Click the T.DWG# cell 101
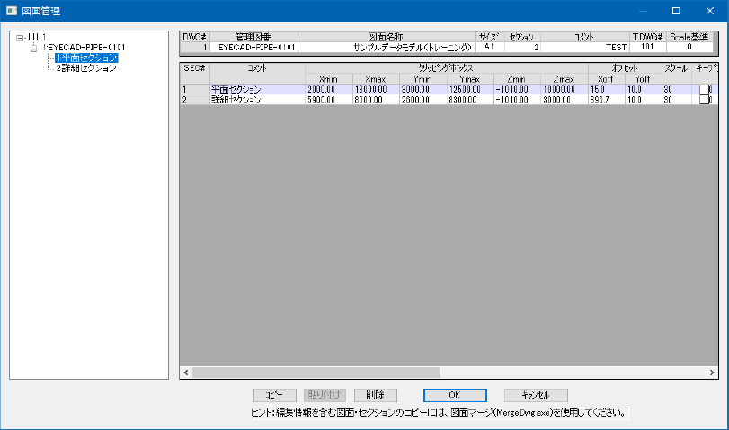The height and width of the screenshot is (430, 729). [x=647, y=47]
